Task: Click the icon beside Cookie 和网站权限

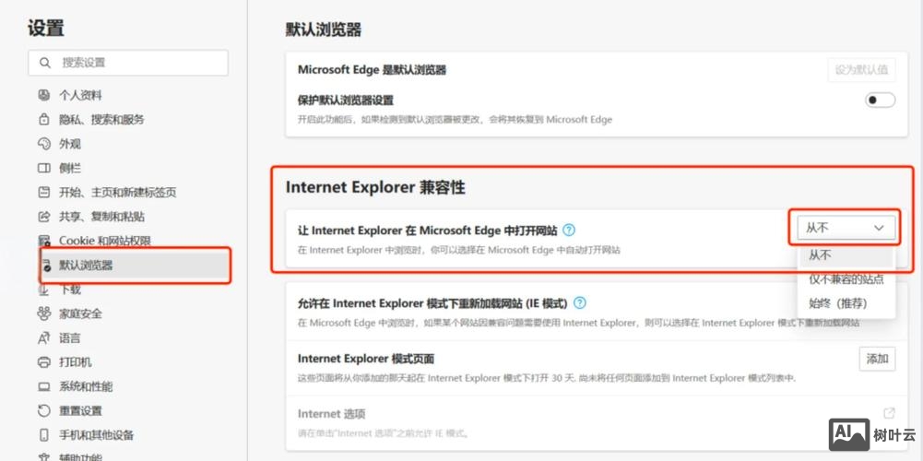Action: click(x=44, y=241)
